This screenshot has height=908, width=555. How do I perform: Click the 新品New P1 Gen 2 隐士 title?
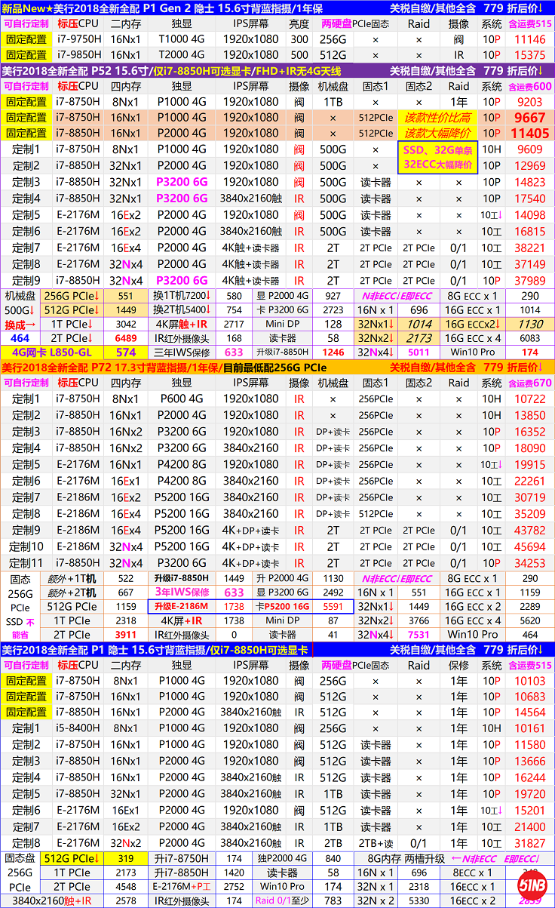(162, 8)
